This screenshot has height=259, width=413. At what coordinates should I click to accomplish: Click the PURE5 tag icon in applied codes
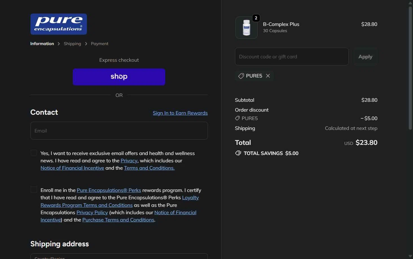point(241,76)
